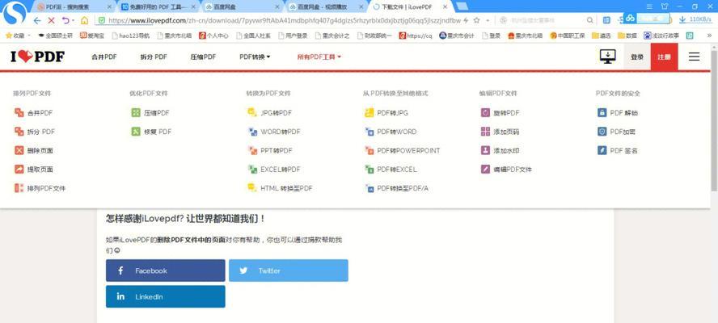Viewport: 718px width, 323px height.
Task: Select the 修复 PDF tool icon
Action: coord(136,132)
